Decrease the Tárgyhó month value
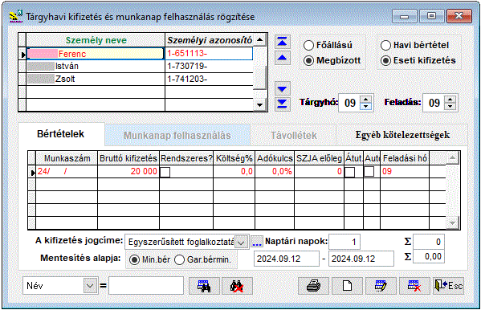Screen dimensions: 481x310 [365, 107]
